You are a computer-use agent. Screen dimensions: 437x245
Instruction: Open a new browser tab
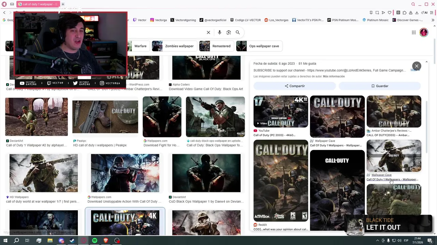click(x=63, y=4)
